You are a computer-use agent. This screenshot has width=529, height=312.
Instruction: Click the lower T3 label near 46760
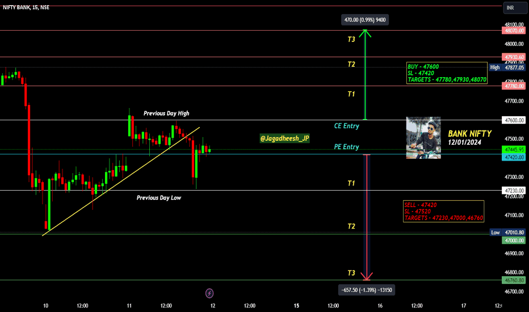(x=351, y=273)
